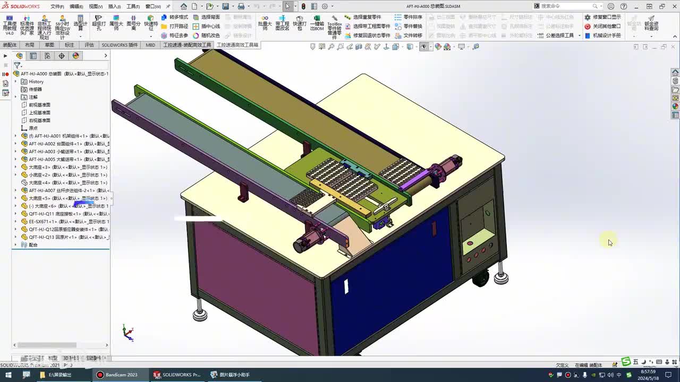Switch to the 评估 ribbon tab
Viewport: 680px width, 382px height.
click(89, 45)
